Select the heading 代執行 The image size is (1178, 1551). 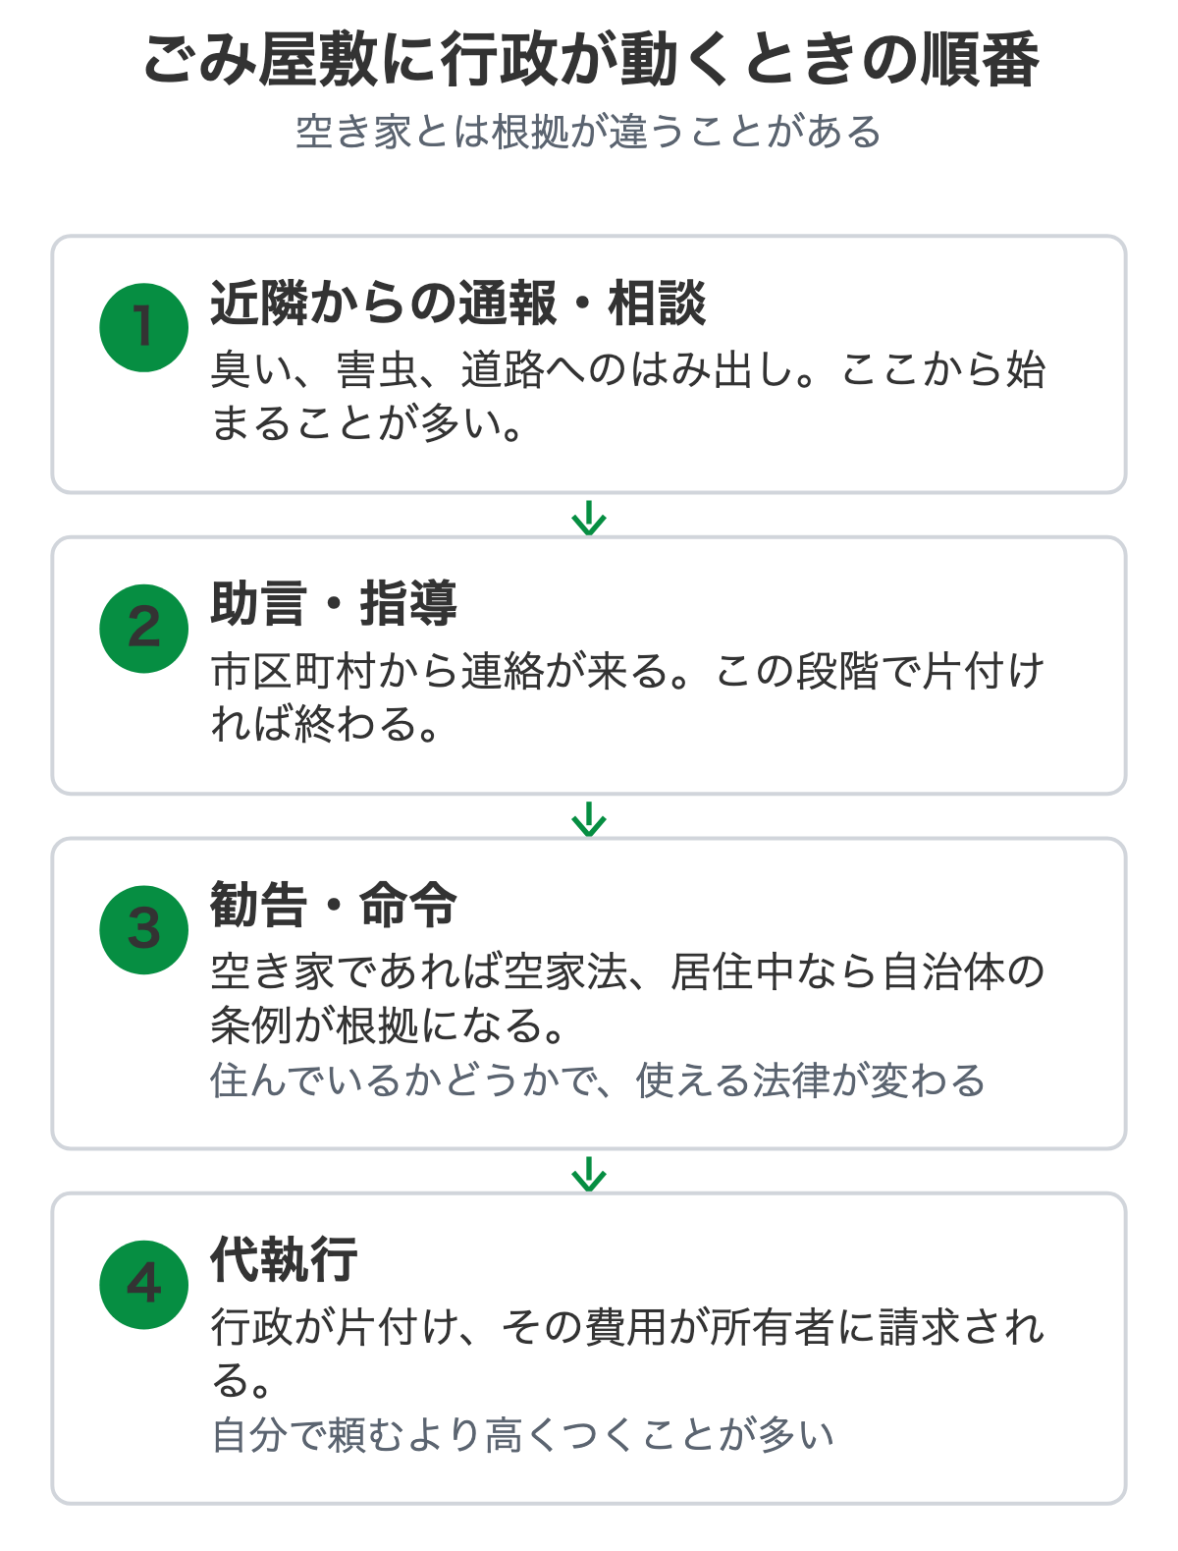(x=285, y=1260)
